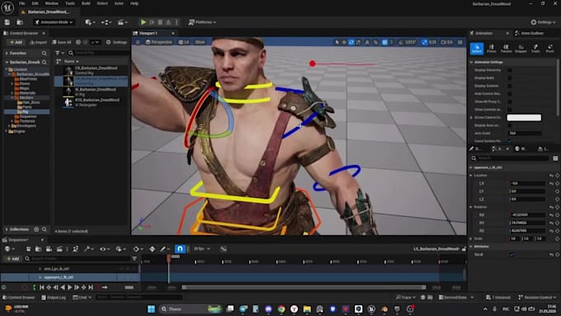Viewport: 561px width, 316px height.
Task: Click the search icon beside Favorites
Action: (44, 53)
